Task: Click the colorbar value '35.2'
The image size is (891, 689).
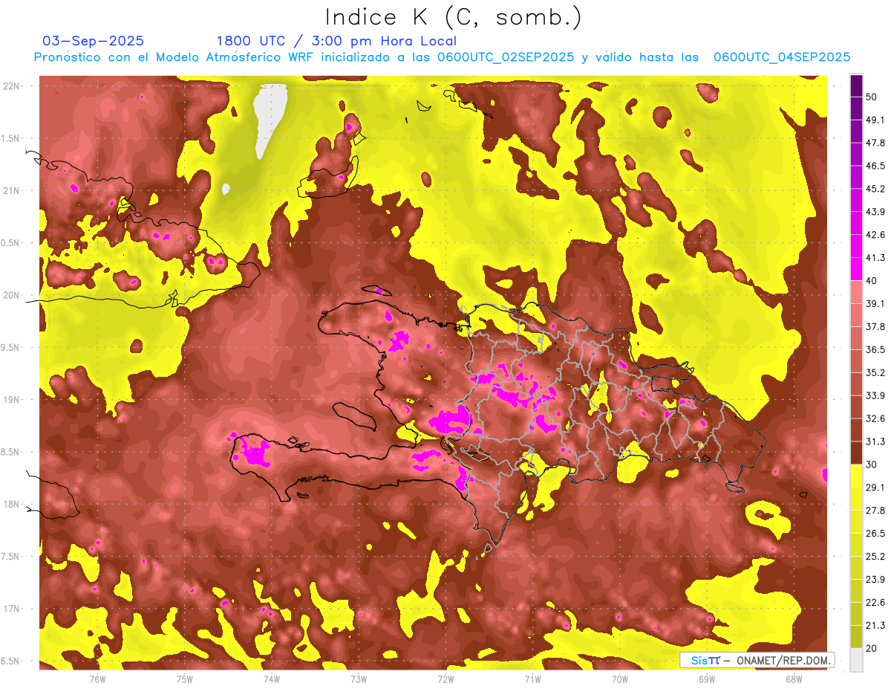Action: pyautogui.click(x=875, y=373)
